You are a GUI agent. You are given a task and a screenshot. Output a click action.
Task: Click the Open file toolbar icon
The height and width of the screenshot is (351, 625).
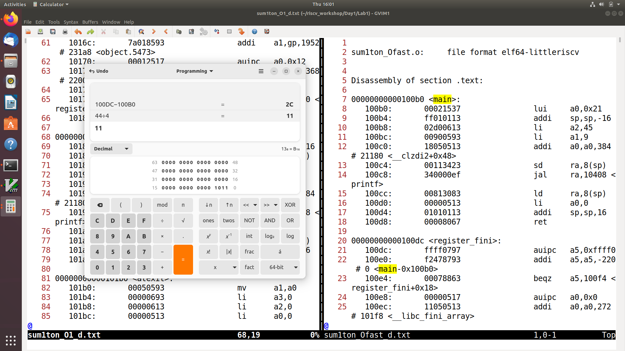28,32
